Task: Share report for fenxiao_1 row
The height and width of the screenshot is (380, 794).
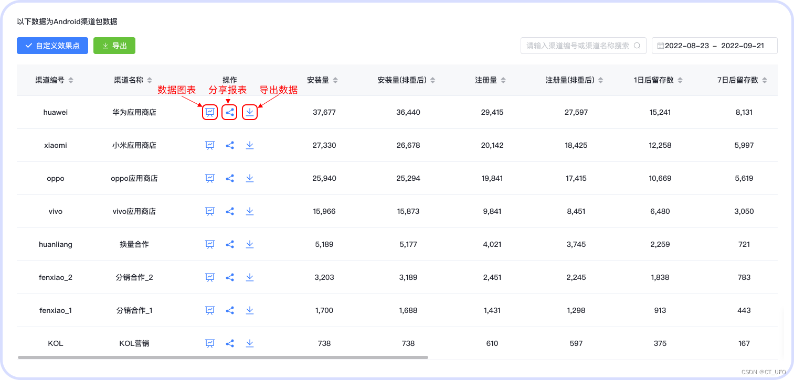Action: (x=230, y=310)
